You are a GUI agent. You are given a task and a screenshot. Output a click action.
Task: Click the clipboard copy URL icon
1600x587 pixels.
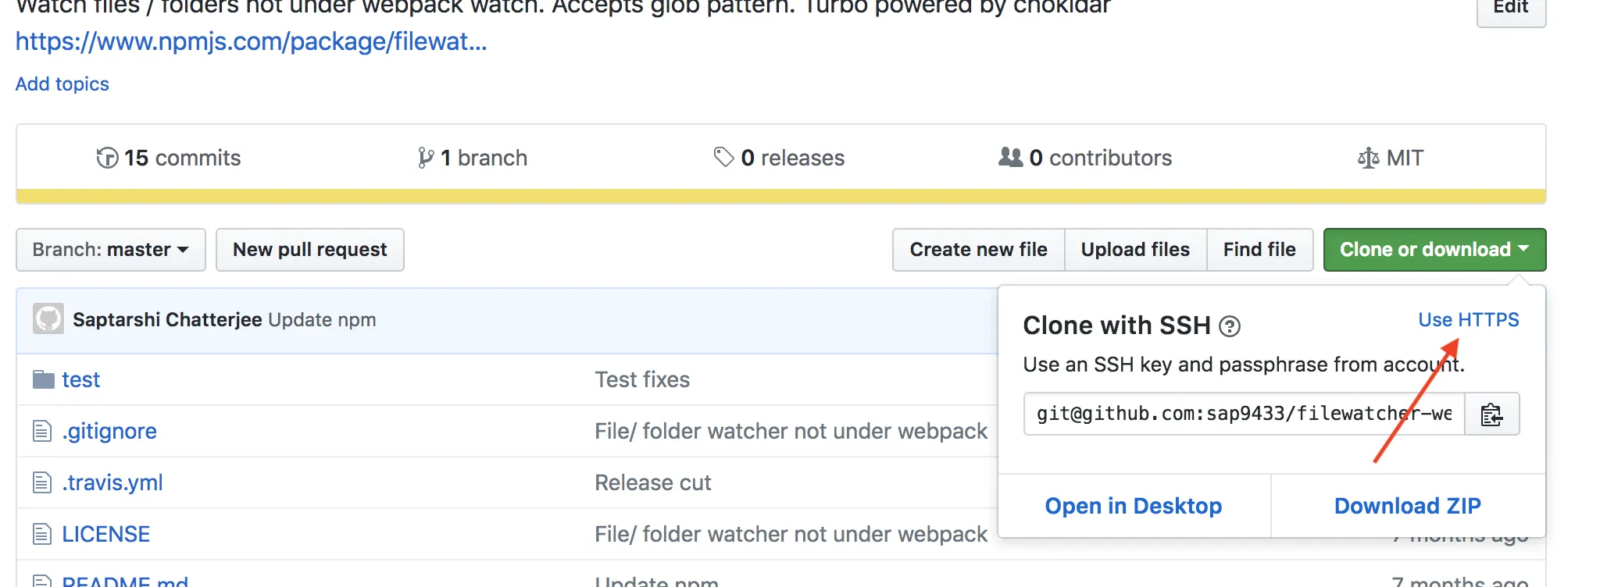click(x=1491, y=414)
